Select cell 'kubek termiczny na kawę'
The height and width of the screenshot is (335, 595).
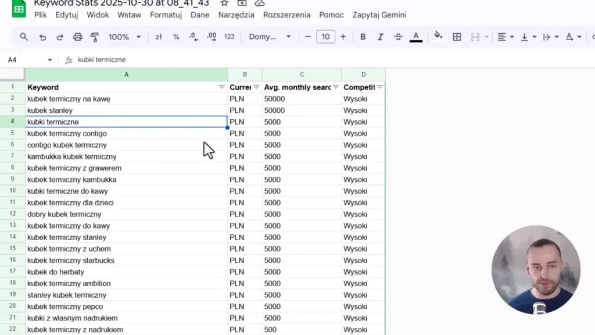pos(126,99)
